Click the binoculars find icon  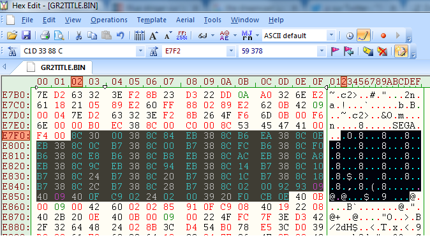pos(12,51)
